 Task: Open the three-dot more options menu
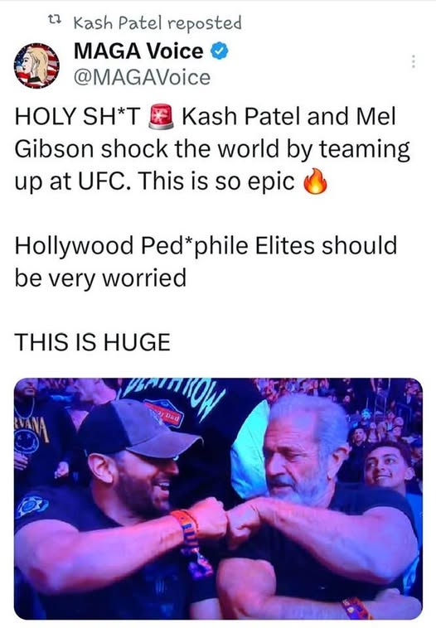click(x=413, y=61)
